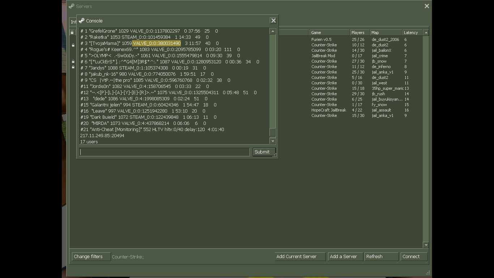Click the password lock column header icon
494x278 pixels.
(72, 33)
